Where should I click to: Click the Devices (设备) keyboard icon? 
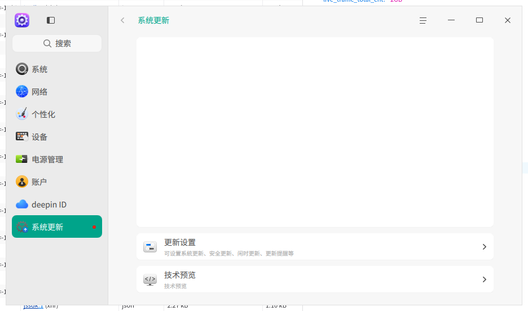click(22, 137)
